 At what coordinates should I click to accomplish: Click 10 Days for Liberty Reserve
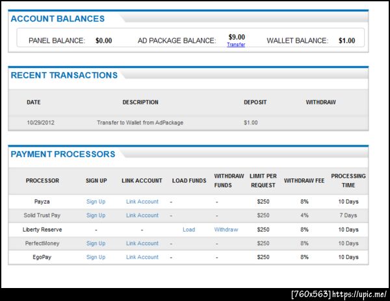(x=348, y=230)
